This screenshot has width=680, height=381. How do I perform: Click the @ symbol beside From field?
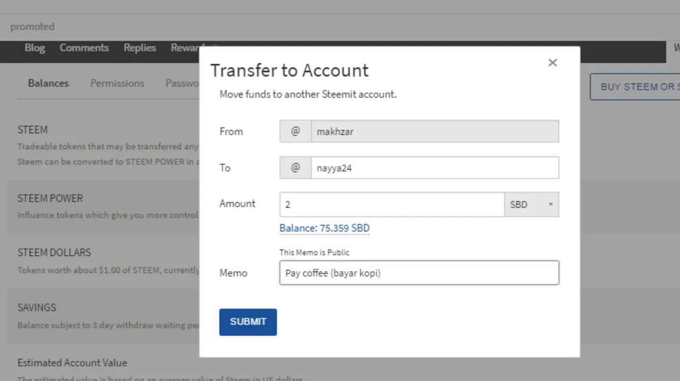coord(295,131)
